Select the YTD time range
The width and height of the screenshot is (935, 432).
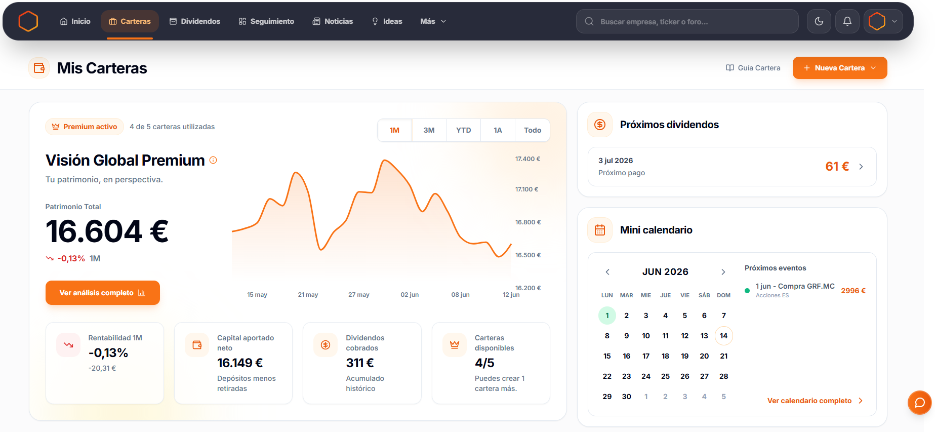463,130
